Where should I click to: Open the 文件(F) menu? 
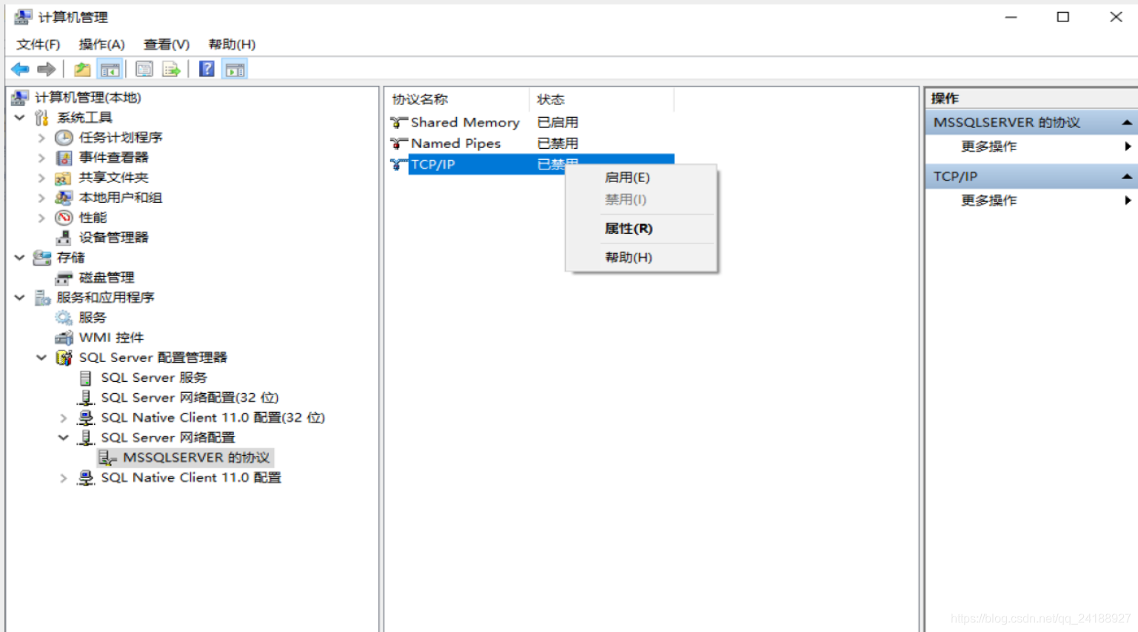39,44
